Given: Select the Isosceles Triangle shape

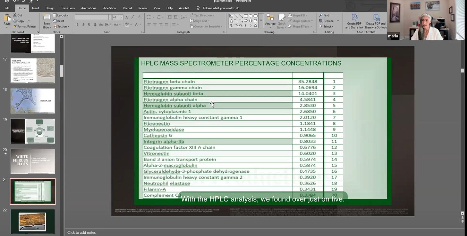Looking at the screenshot, I should 231,21.
